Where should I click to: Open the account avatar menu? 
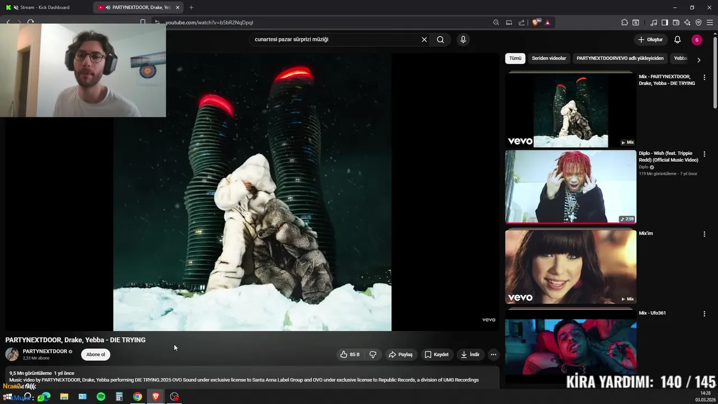(697, 39)
